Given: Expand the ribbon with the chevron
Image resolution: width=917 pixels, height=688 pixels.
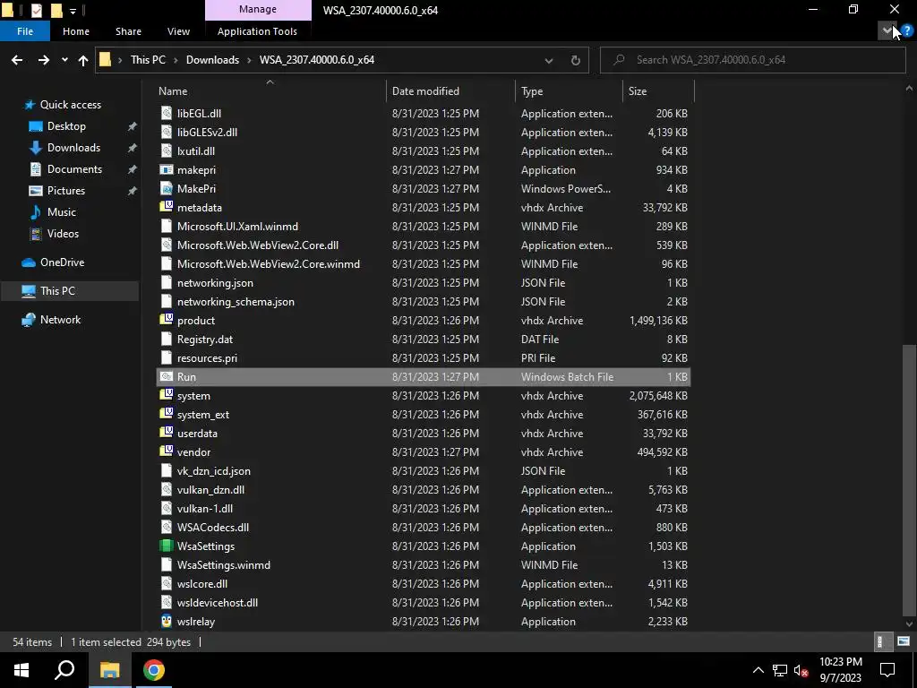Looking at the screenshot, I should click(887, 31).
